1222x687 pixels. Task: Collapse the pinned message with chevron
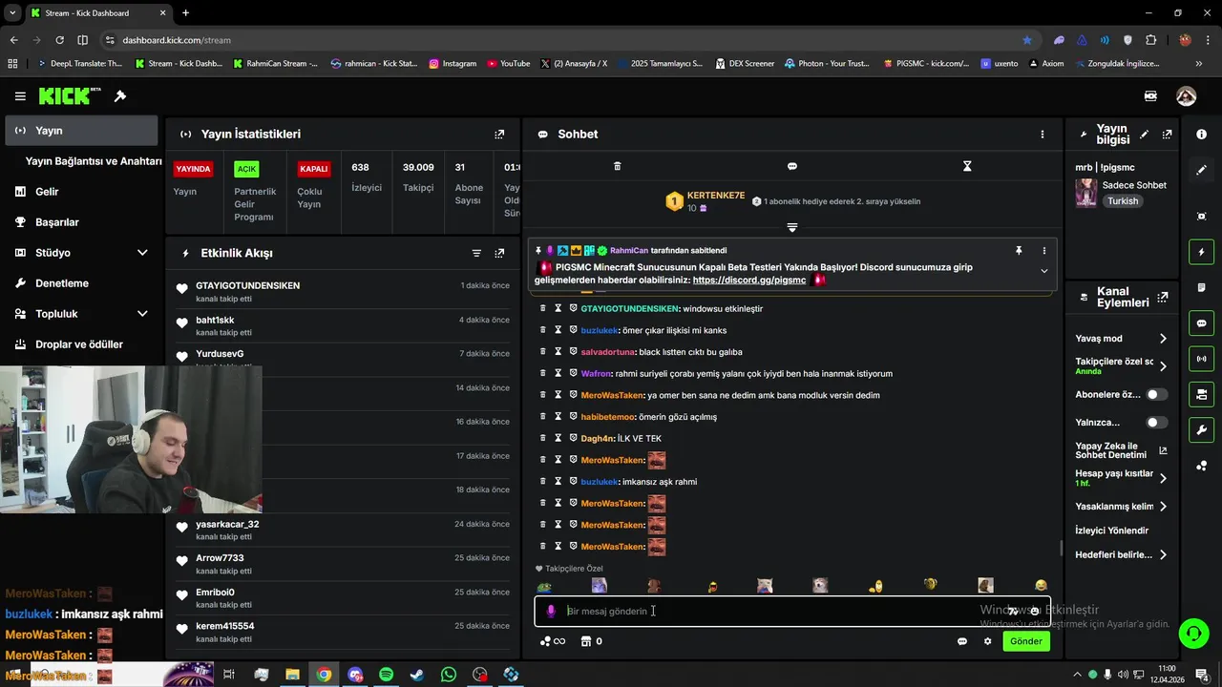[1043, 271]
